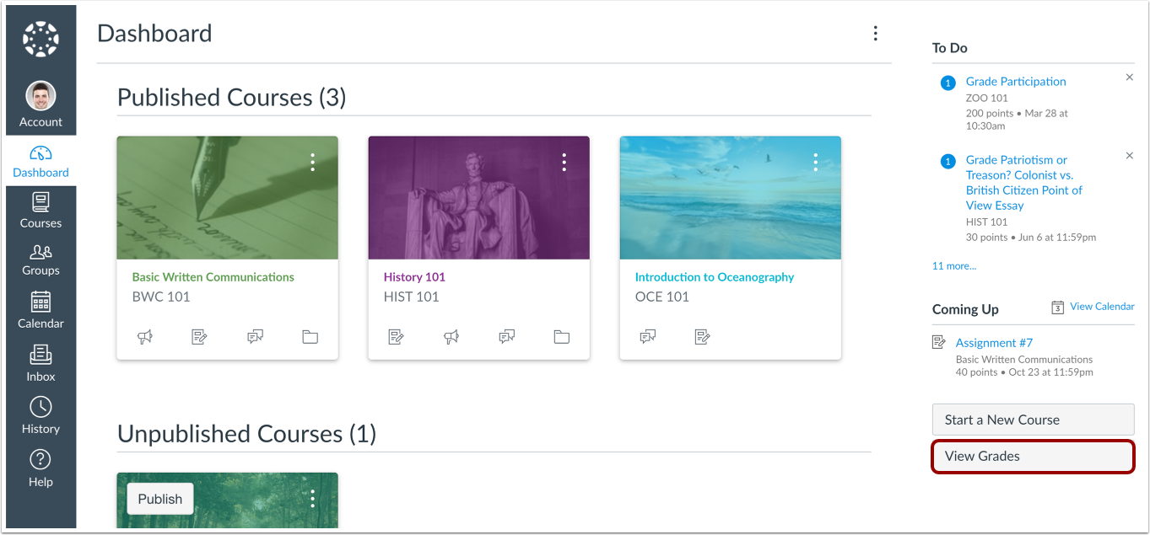This screenshot has height=535, width=1150.
Task: Open the Calendar from the sidebar
Action: 40,310
